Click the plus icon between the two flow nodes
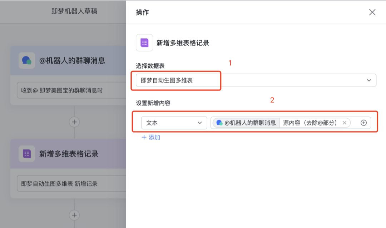The width and height of the screenshot is (386, 228). click(74, 122)
